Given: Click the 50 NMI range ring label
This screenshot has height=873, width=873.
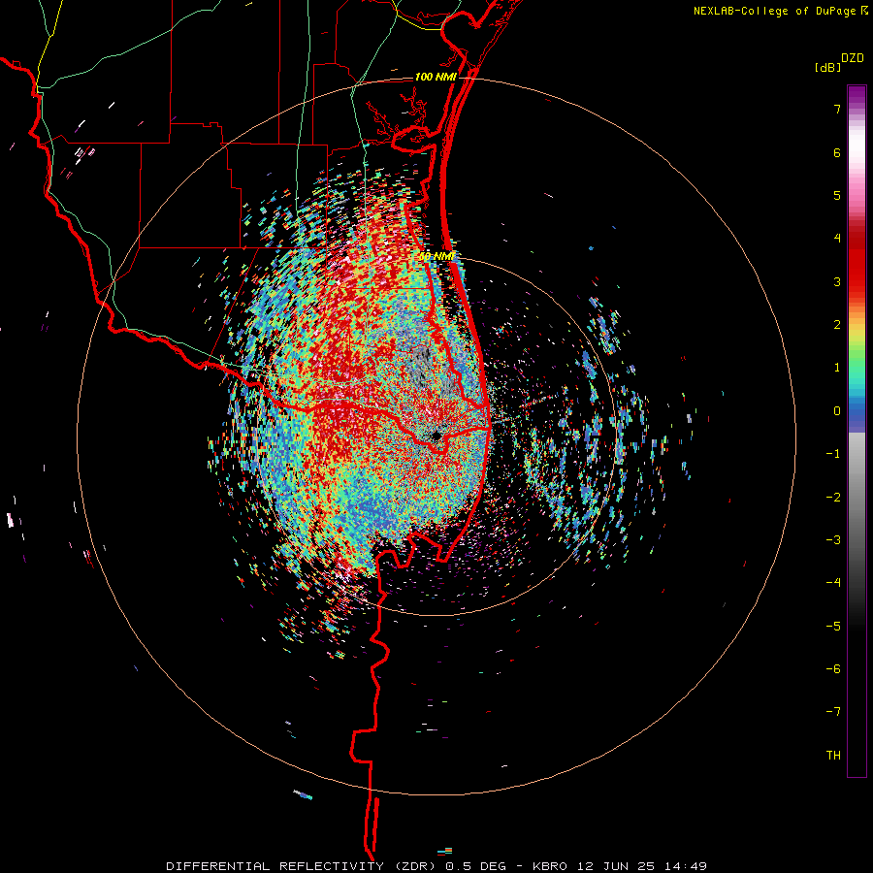Looking at the screenshot, I should (437, 256).
